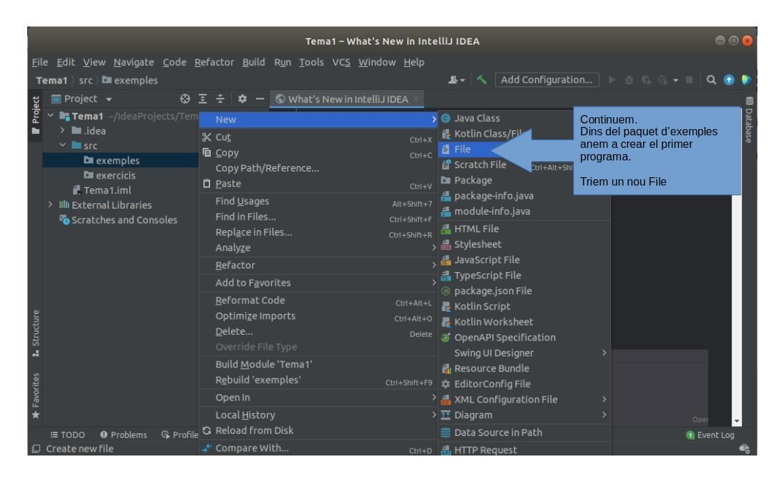Open the VCS menu

[341, 63]
